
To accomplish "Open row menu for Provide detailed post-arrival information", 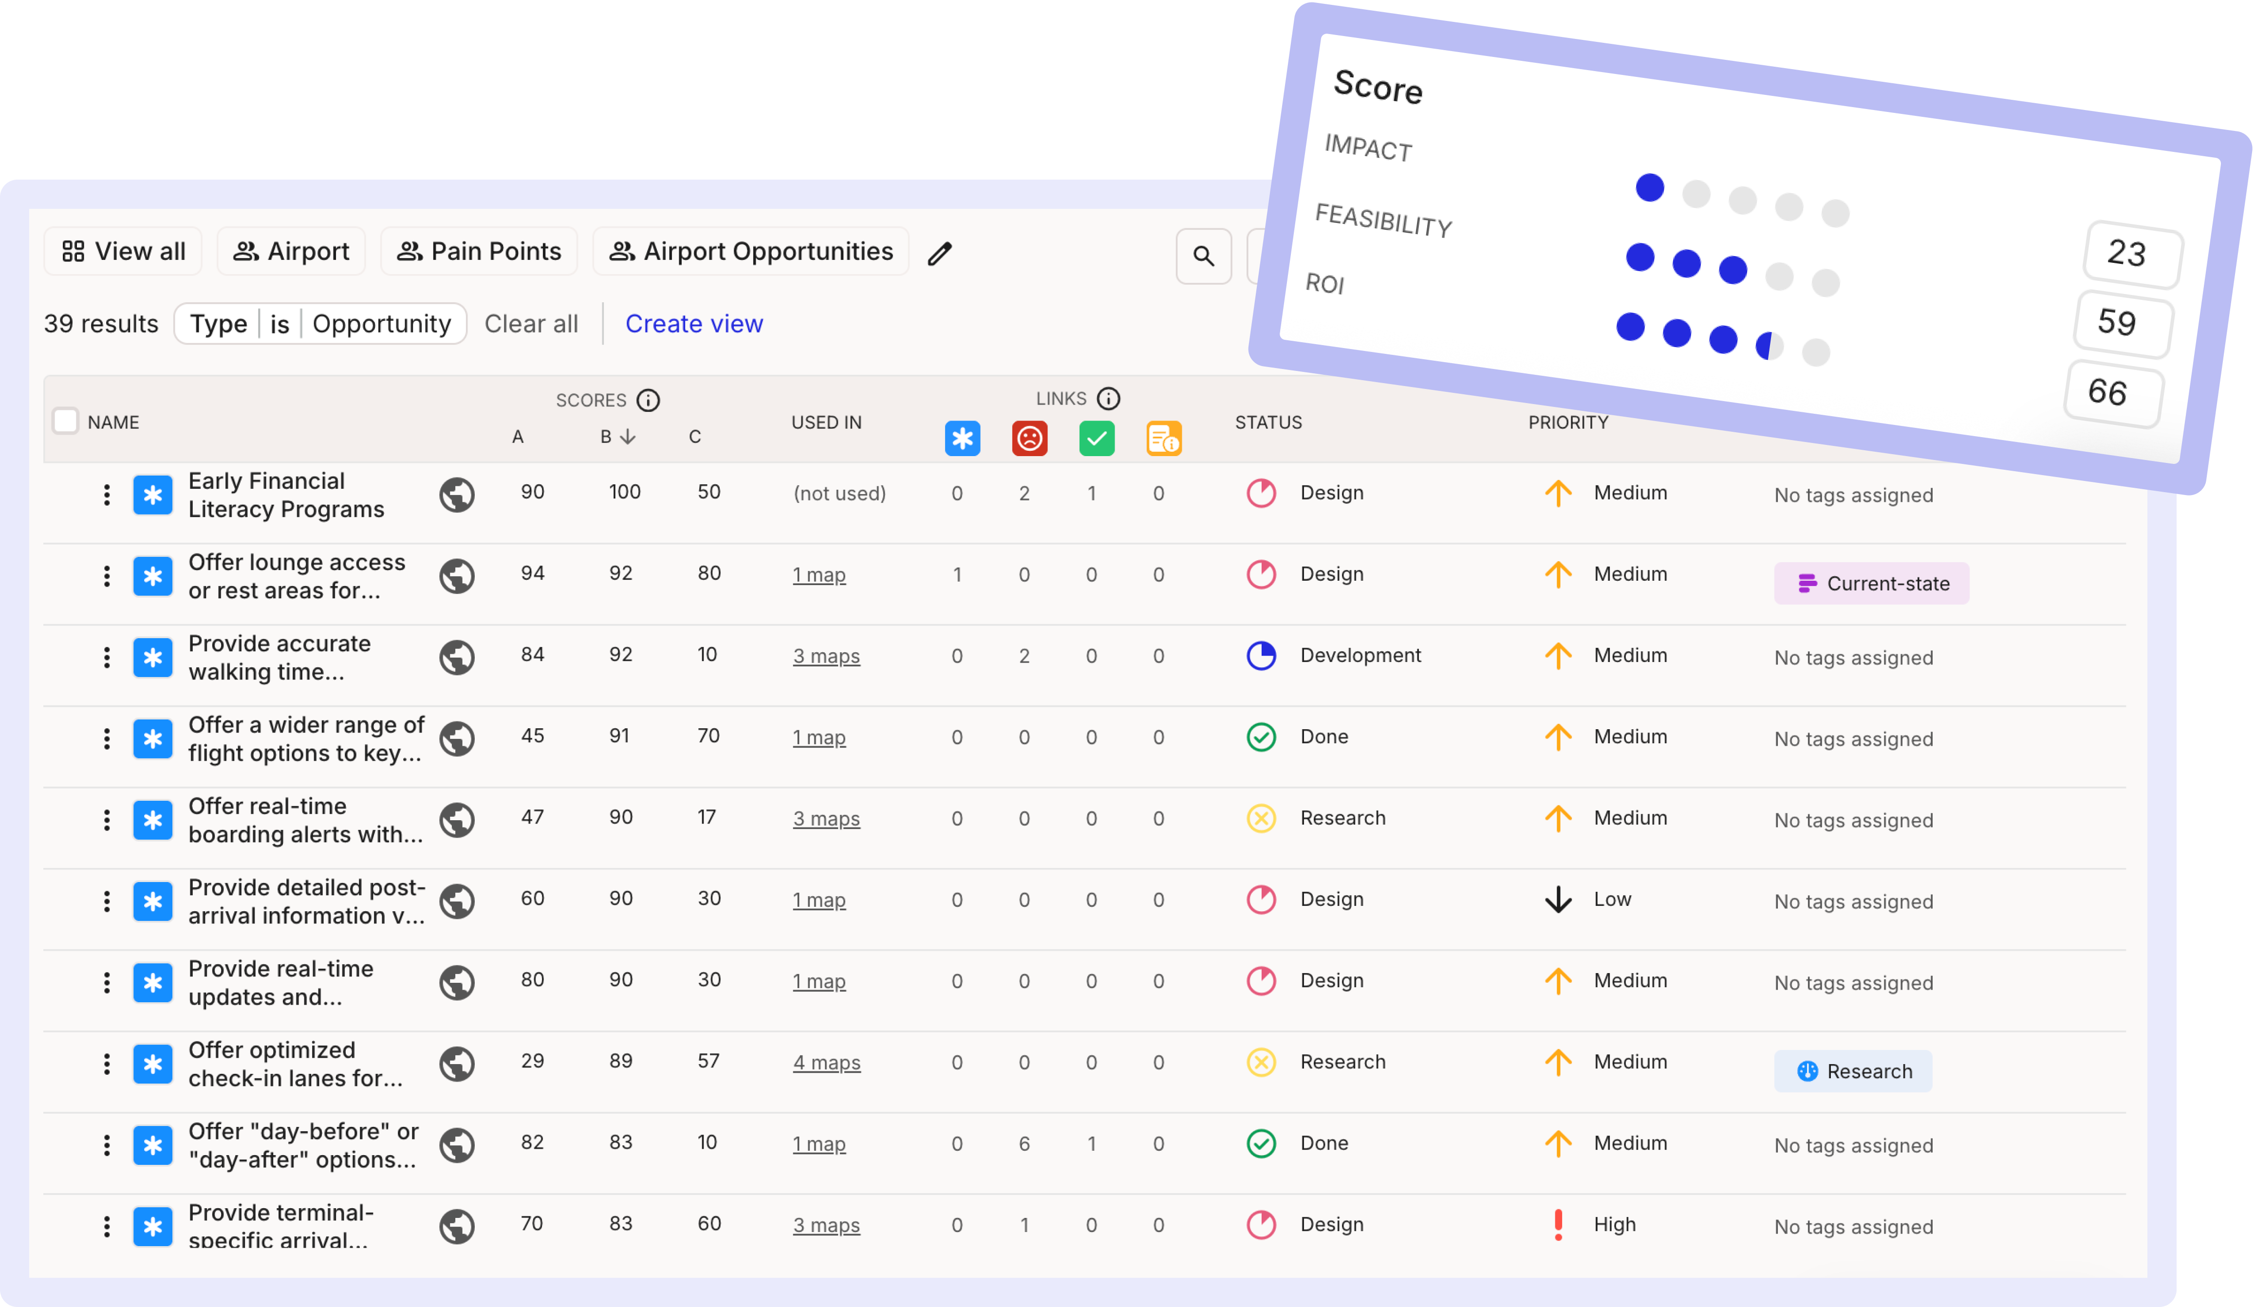I will pyautogui.click(x=107, y=902).
